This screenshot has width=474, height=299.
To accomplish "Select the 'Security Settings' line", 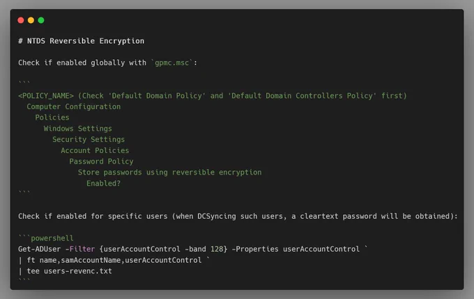I will pos(89,140).
